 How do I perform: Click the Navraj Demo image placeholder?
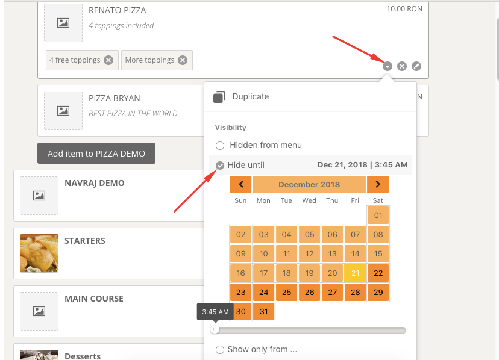(39, 196)
